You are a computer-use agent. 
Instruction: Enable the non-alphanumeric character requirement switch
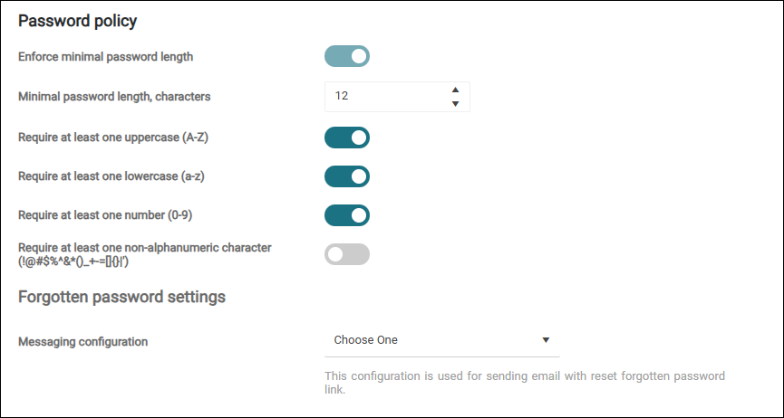tap(347, 254)
